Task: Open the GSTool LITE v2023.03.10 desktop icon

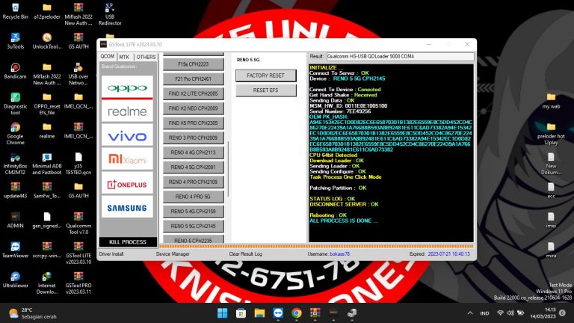Action: (78, 253)
